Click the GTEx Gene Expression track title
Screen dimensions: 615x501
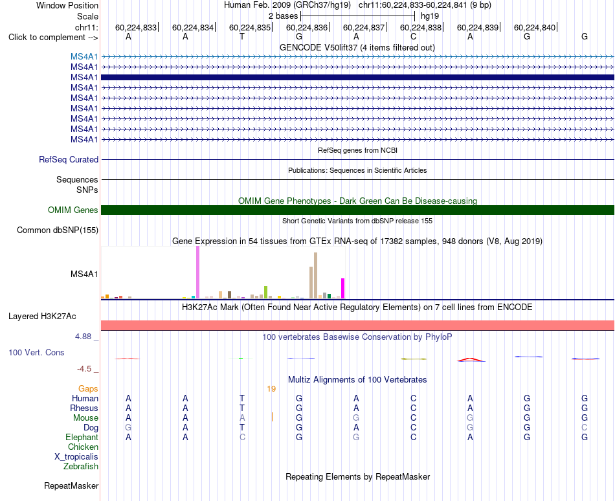[x=357, y=241]
